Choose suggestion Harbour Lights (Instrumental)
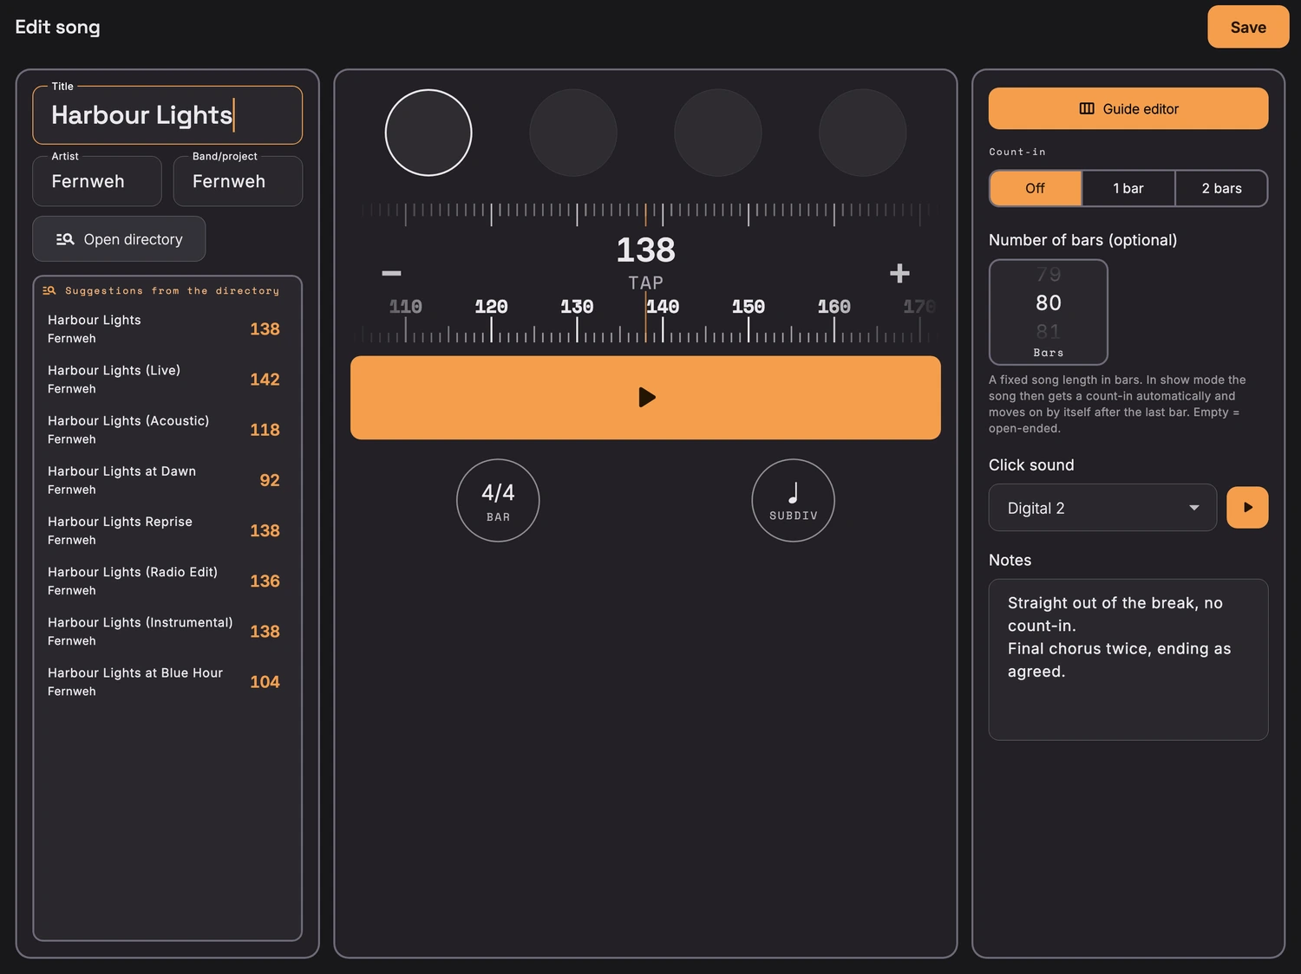 [x=167, y=631]
